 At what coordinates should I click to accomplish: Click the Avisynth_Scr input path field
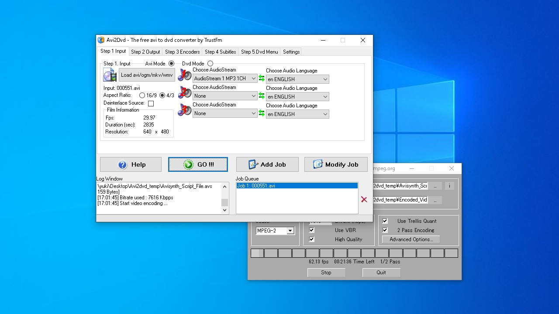pyautogui.click(x=400, y=186)
